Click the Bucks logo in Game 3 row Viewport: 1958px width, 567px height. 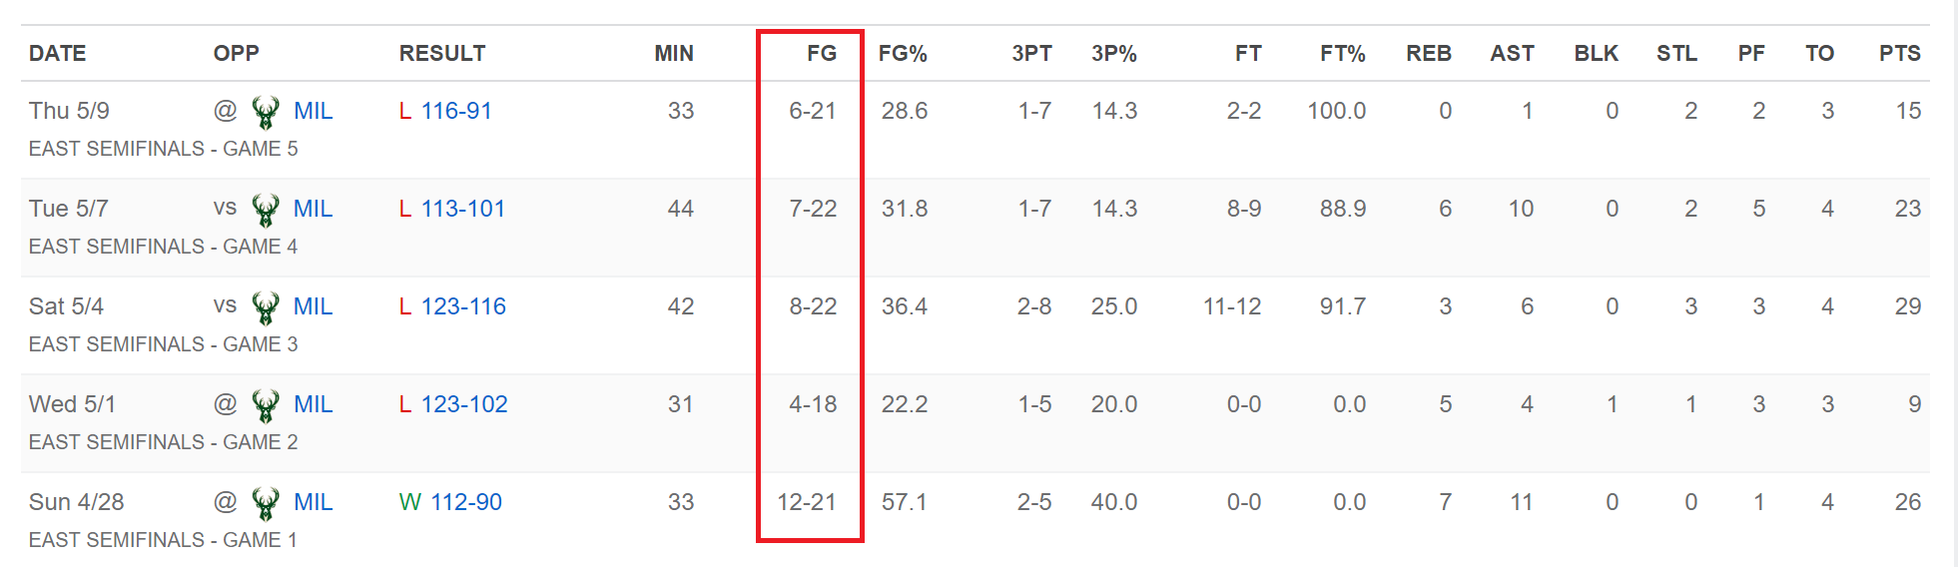(x=266, y=307)
